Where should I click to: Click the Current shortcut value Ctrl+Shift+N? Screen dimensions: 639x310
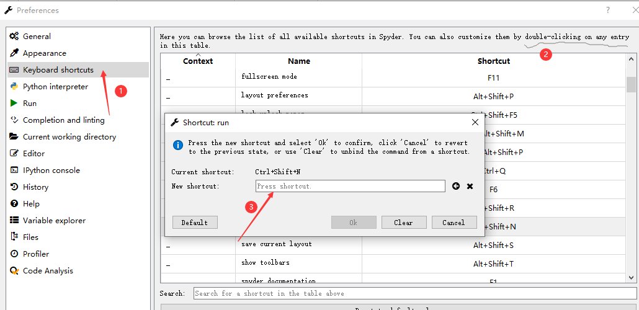tap(277, 172)
